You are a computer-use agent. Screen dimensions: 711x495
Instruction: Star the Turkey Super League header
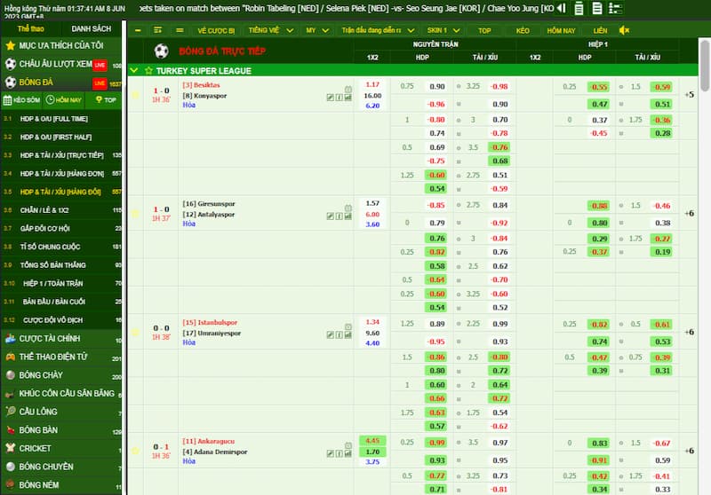(148, 70)
